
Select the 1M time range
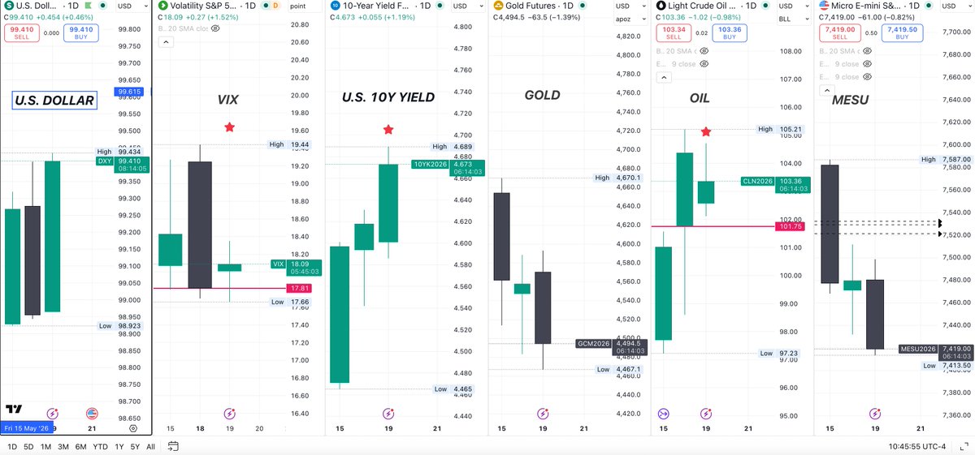(x=45, y=447)
